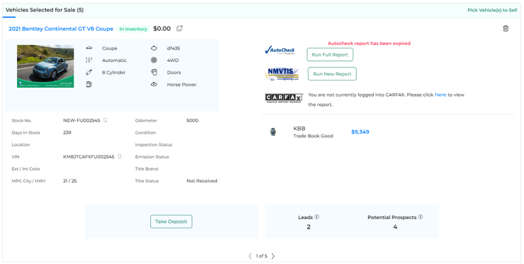Click transmission icon beside Automatic
The width and height of the screenshot is (524, 264).
[89, 61]
